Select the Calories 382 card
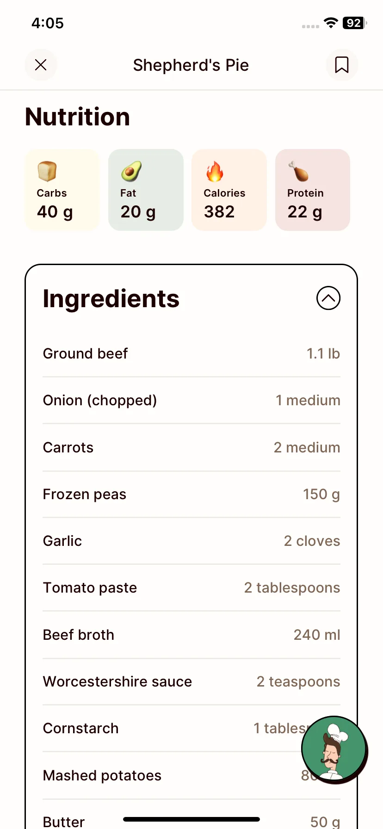 coord(229,190)
